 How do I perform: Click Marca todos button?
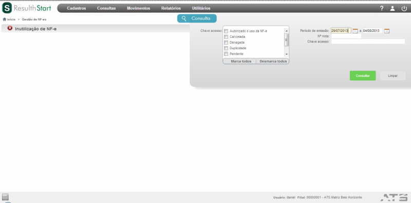[241, 61]
